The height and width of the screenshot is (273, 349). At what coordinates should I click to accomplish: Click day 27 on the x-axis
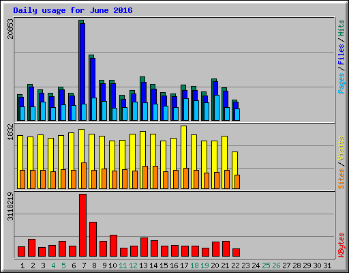click(x=286, y=265)
